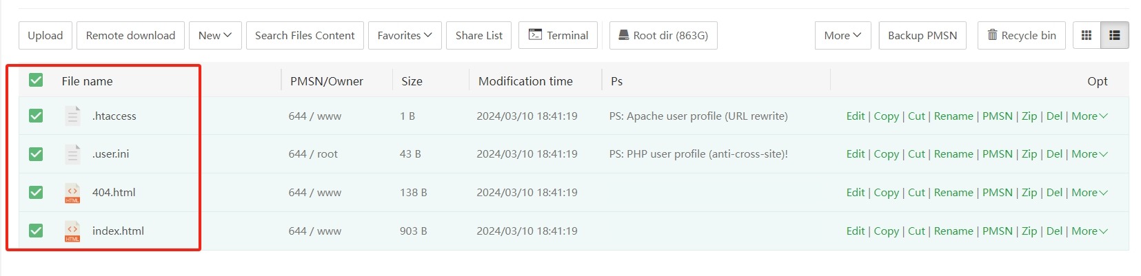Screen dimensions: 1141x276
Task: Sort by Modification time column
Action: (525, 81)
